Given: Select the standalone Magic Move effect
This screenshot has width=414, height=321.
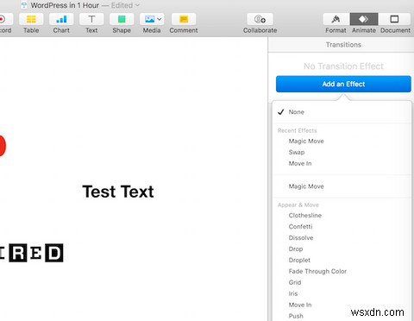Looking at the screenshot, I should pos(342,186).
